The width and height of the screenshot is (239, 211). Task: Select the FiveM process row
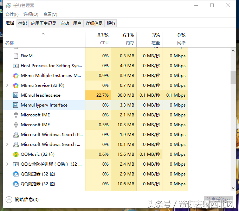pos(95,56)
